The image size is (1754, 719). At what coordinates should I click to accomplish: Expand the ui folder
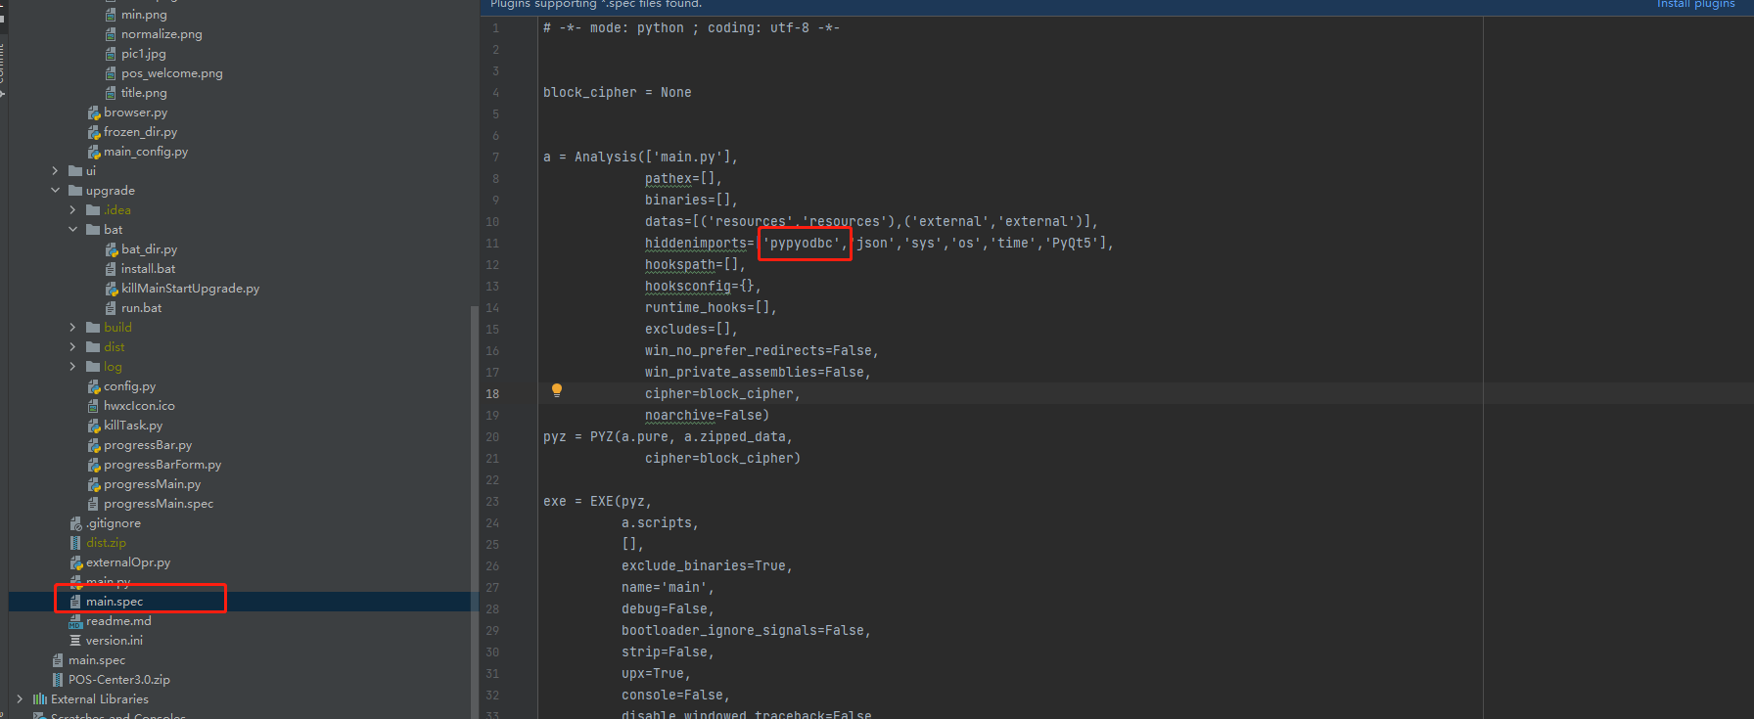point(56,171)
